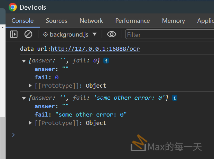Expand the second [[Prototype]] Object entry

click(x=30, y=123)
